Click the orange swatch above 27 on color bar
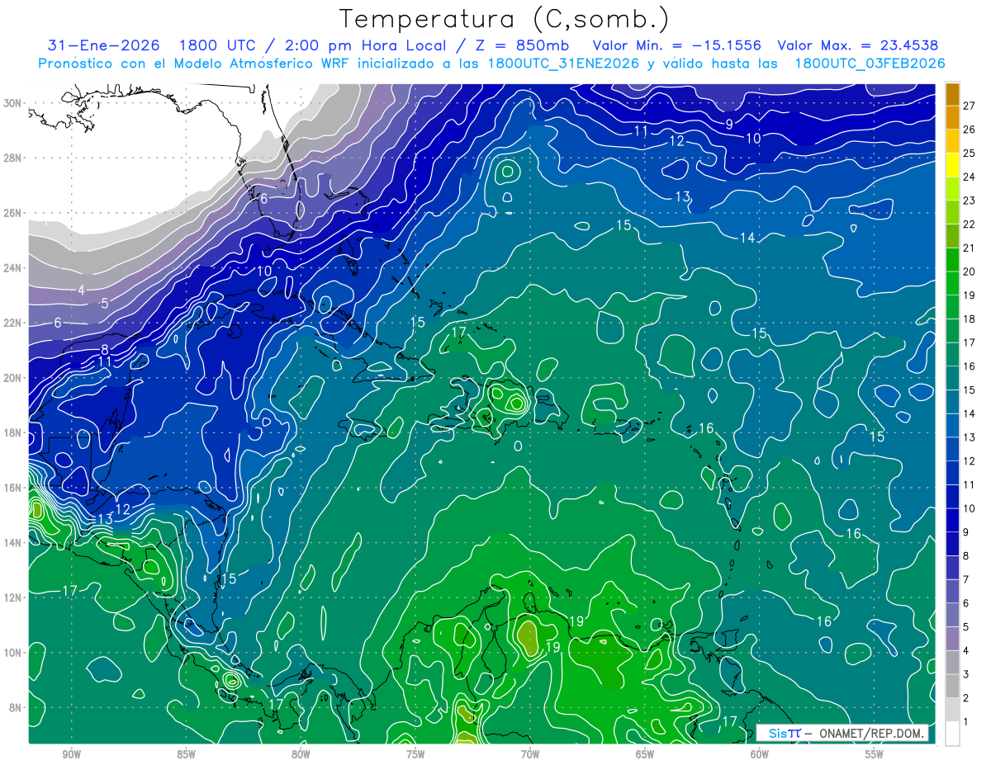The image size is (991, 765). pyautogui.click(x=952, y=94)
